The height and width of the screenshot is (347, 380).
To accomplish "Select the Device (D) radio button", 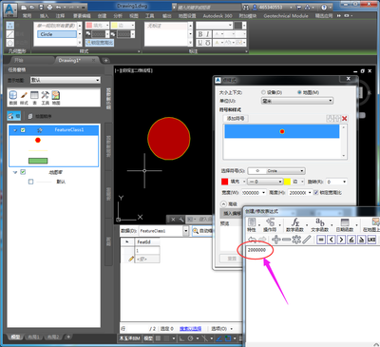I will coord(263,92).
